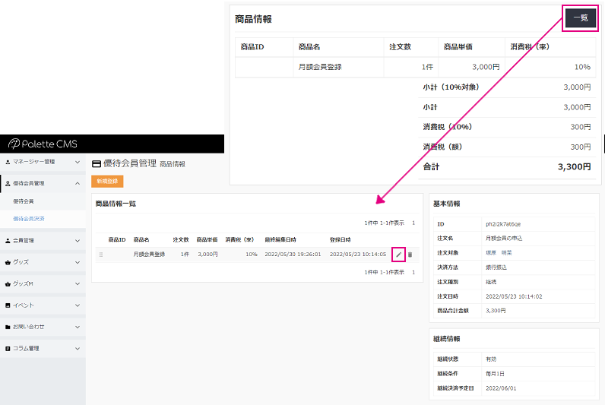Open the グッズM sidebar menu

click(x=43, y=284)
